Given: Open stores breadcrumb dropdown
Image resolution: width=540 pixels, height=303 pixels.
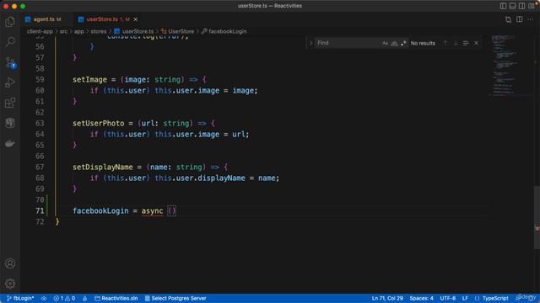Looking at the screenshot, I should (x=99, y=31).
